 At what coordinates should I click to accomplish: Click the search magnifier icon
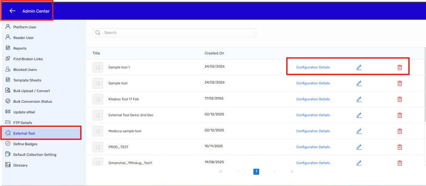(98, 32)
